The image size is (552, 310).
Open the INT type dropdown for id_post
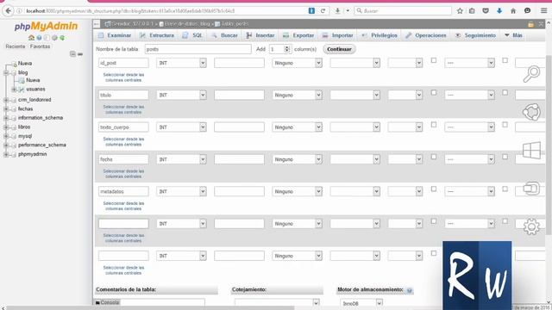coord(181,63)
